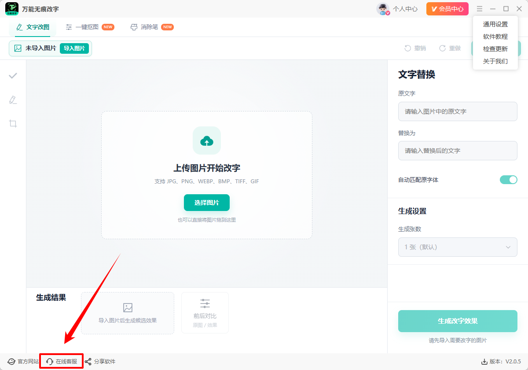The image size is (528, 370).
Task: Click the 选择图片 button
Action: pyautogui.click(x=207, y=203)
